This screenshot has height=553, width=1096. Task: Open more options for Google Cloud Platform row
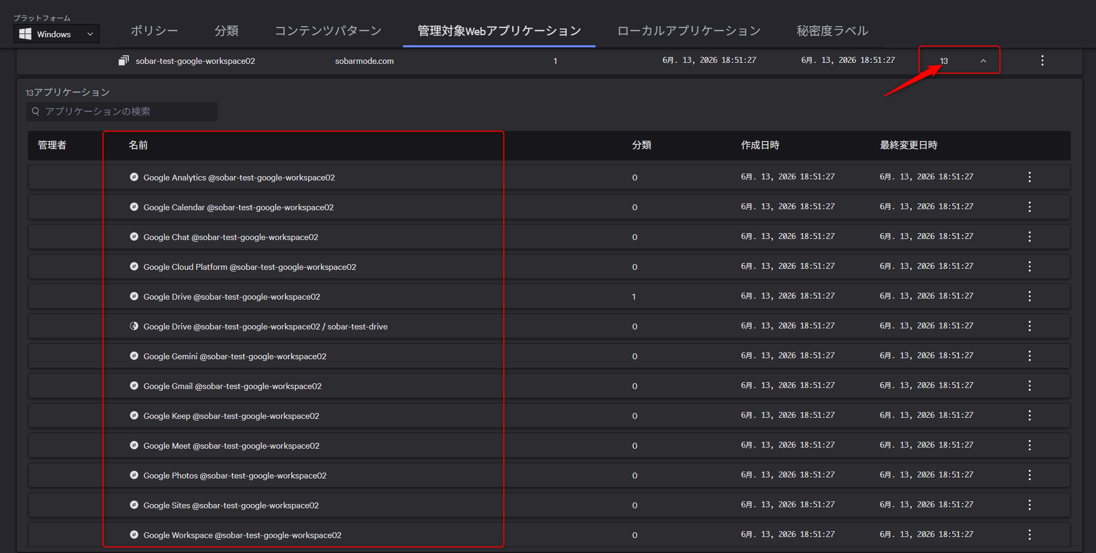point(1029,267)
